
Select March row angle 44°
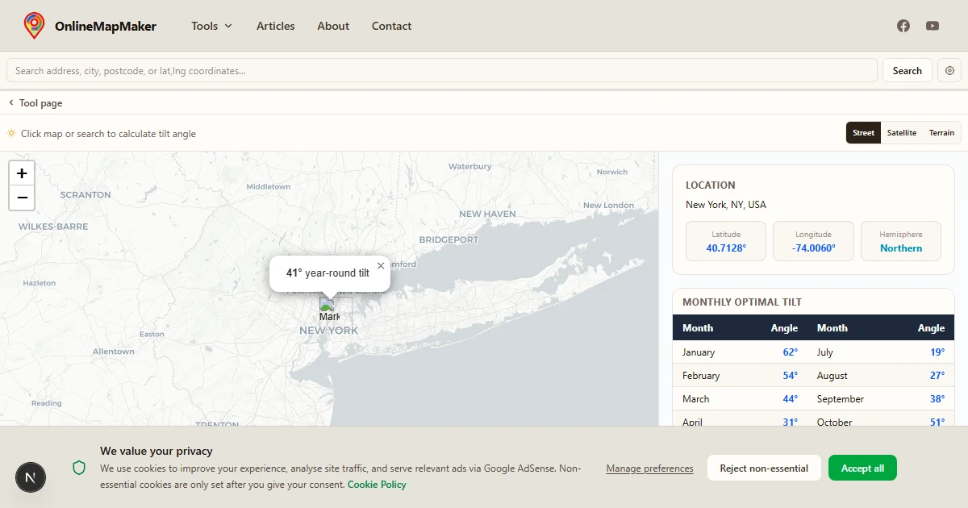tap(790, 399)
